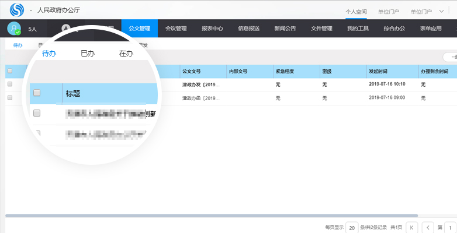Click the previous page arrow button
This screenshot has height=233, width=457.
(x=428, y=227)
